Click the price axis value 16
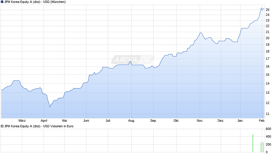 coord(268,67)
